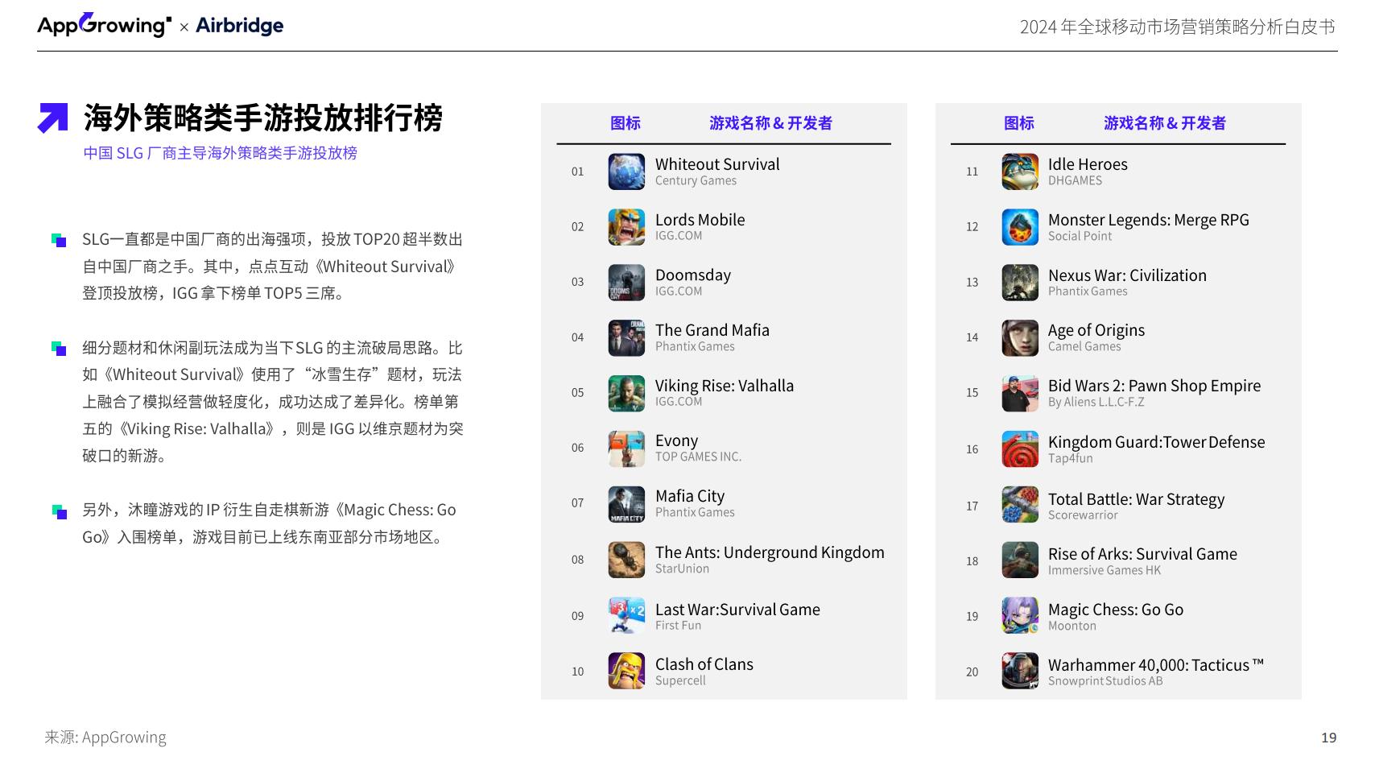Screen dimensions: 1375x773
Task: Click the Age of Origins title text
Action: 1096,330
